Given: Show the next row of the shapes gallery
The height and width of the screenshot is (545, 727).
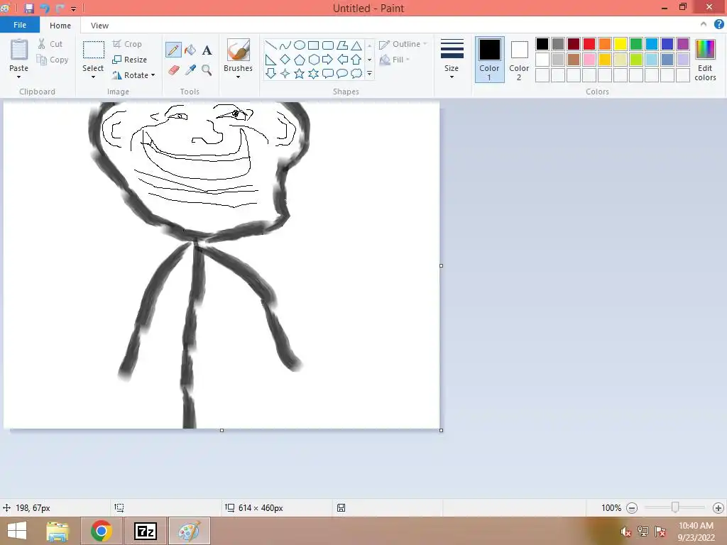Looking at the screenshot, I should click(x=369, y=60).
